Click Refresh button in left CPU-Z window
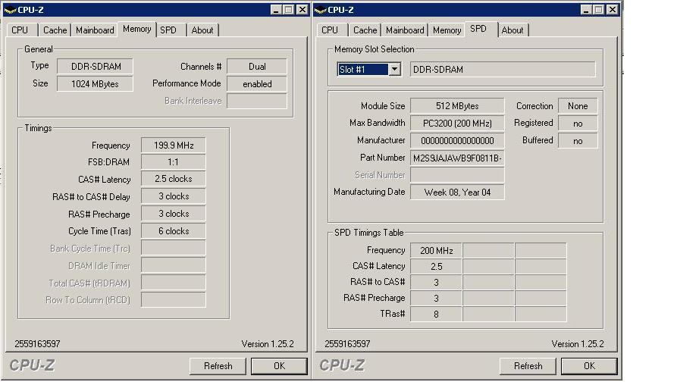The image size is (699, 382). pos(218,366)
